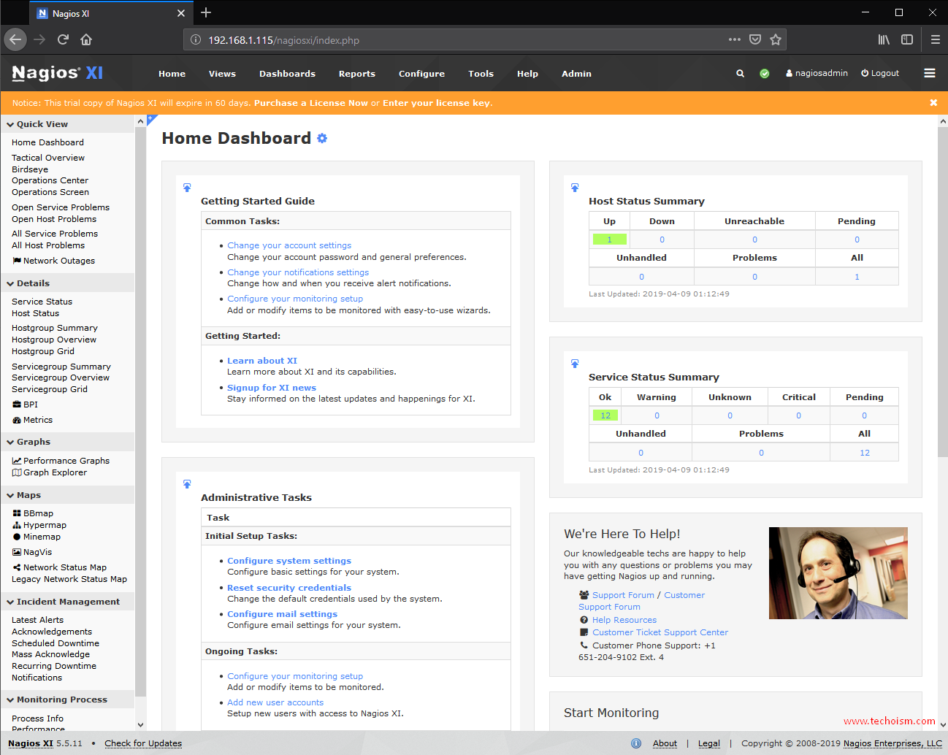Collapse the Monitoring Process section

tap(67, 700)
